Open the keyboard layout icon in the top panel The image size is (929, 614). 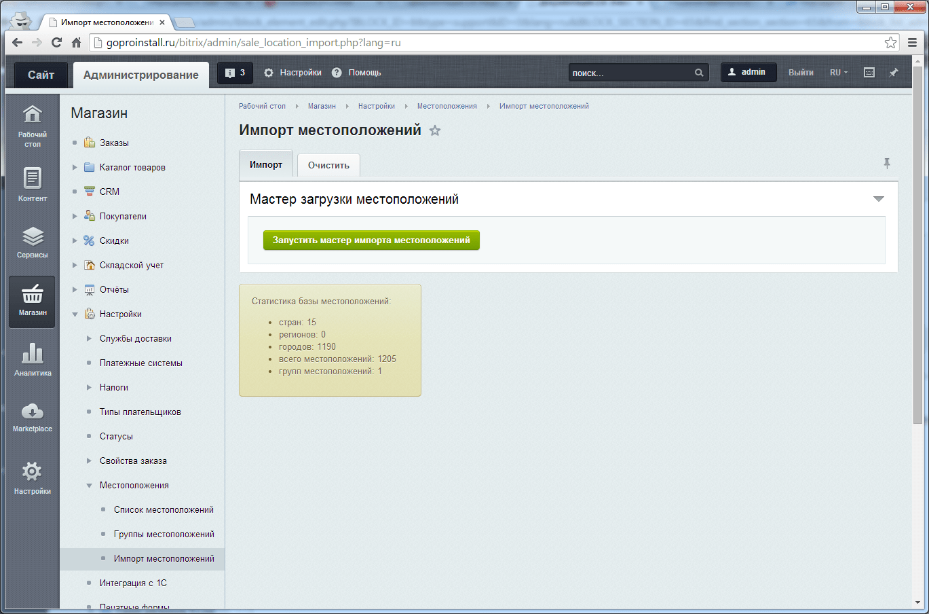coord(869,73)
